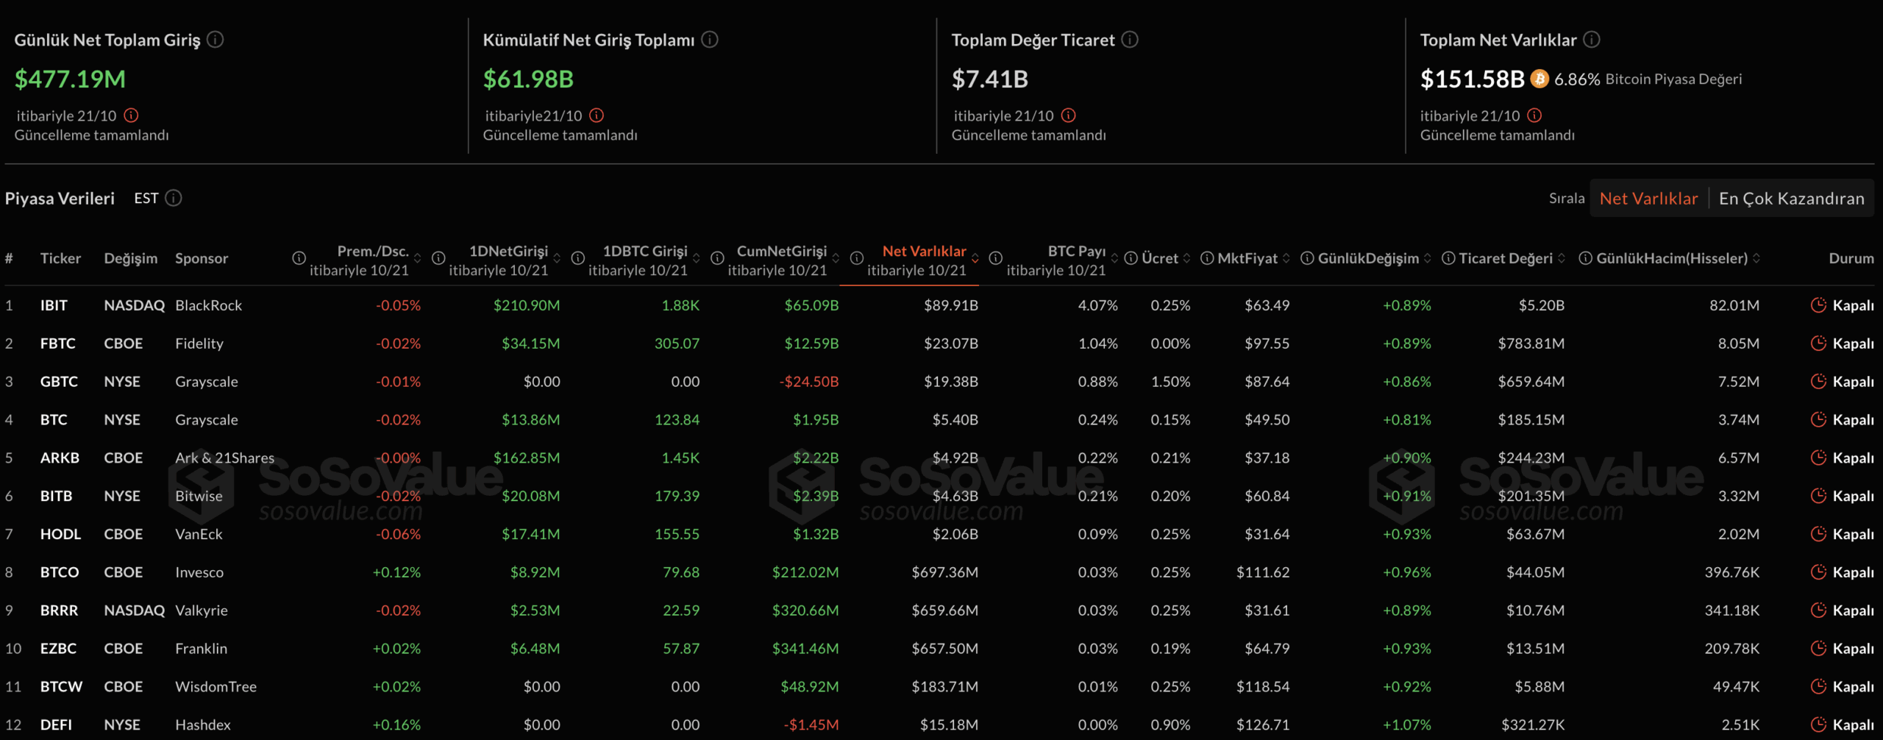The width and height of the screenshot is (1883, 740).
Task: Toggle sort arrows on Net Varlıklar column
Action: point(975,258)
